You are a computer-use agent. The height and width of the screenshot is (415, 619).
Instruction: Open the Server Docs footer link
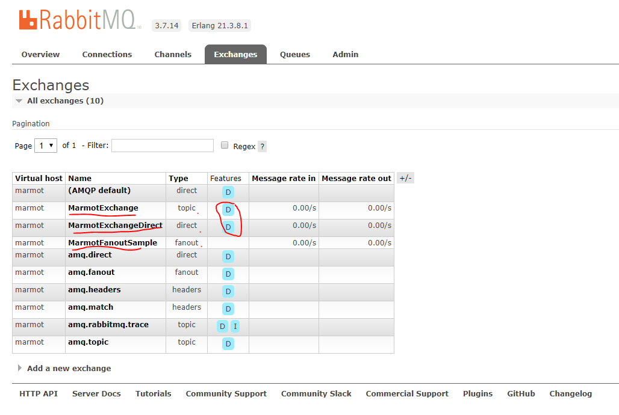[x=96, y=394]
